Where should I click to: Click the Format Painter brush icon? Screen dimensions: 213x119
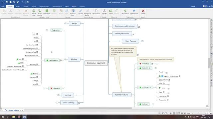point(26,11)
